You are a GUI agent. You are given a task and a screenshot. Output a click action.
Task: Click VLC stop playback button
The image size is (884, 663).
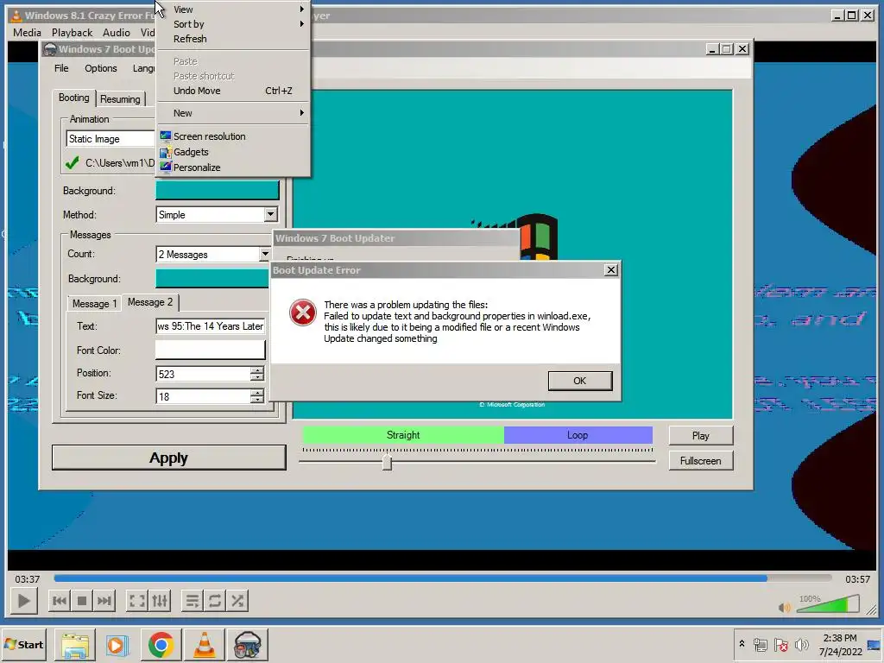point(82,601)
